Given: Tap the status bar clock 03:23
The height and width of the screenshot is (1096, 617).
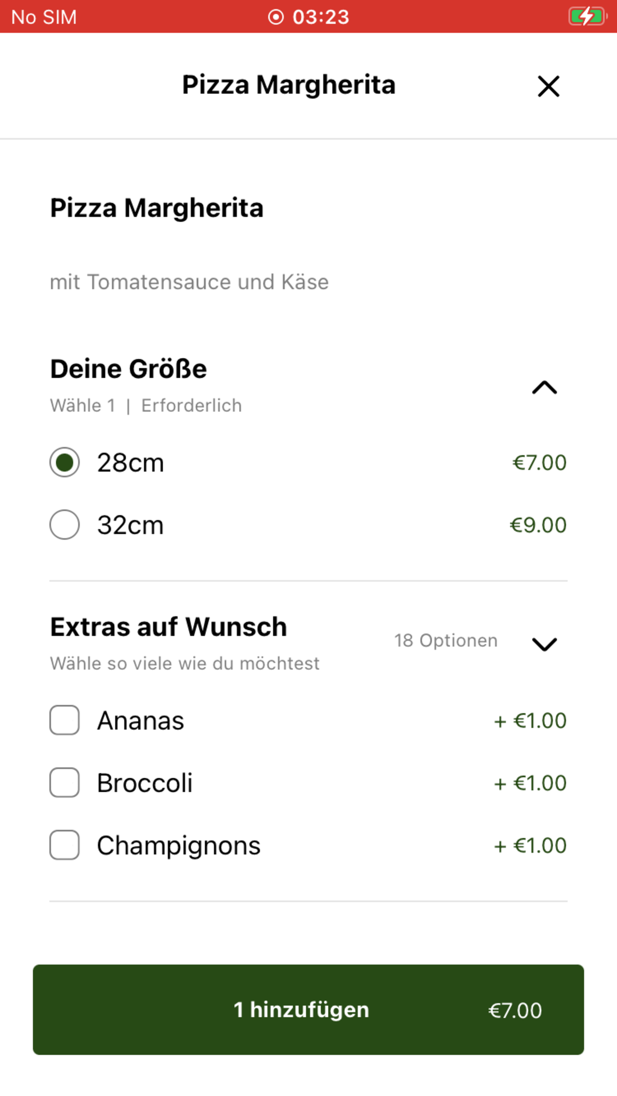Looking at the screenshot, I should [x=321, y=17].
